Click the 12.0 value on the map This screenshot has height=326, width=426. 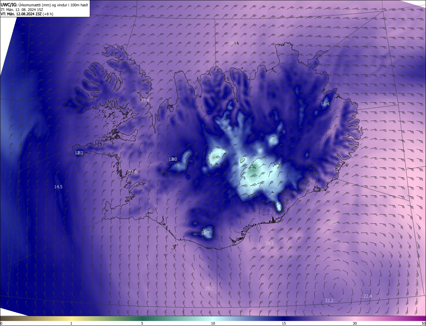(x=173, y=159)
